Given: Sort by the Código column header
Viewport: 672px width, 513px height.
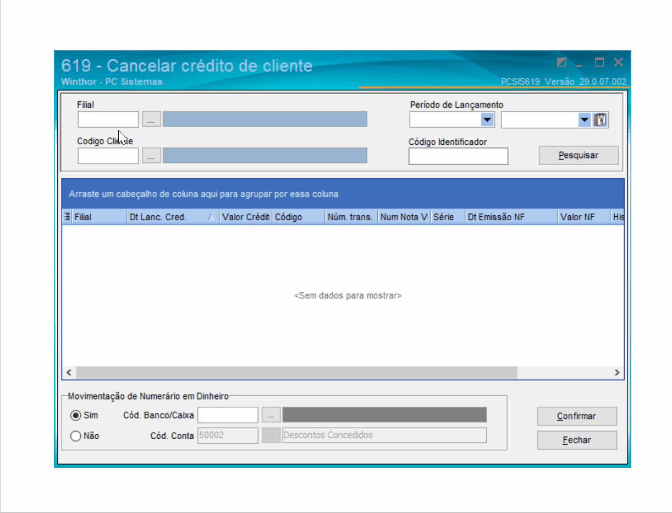Looking at the screenshot, I should click(x=299, y=217).
